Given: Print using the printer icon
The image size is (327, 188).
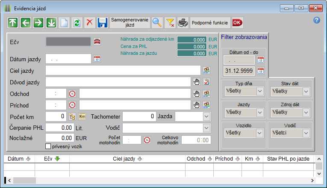Looking at the screenshot, I should [183, 23].
